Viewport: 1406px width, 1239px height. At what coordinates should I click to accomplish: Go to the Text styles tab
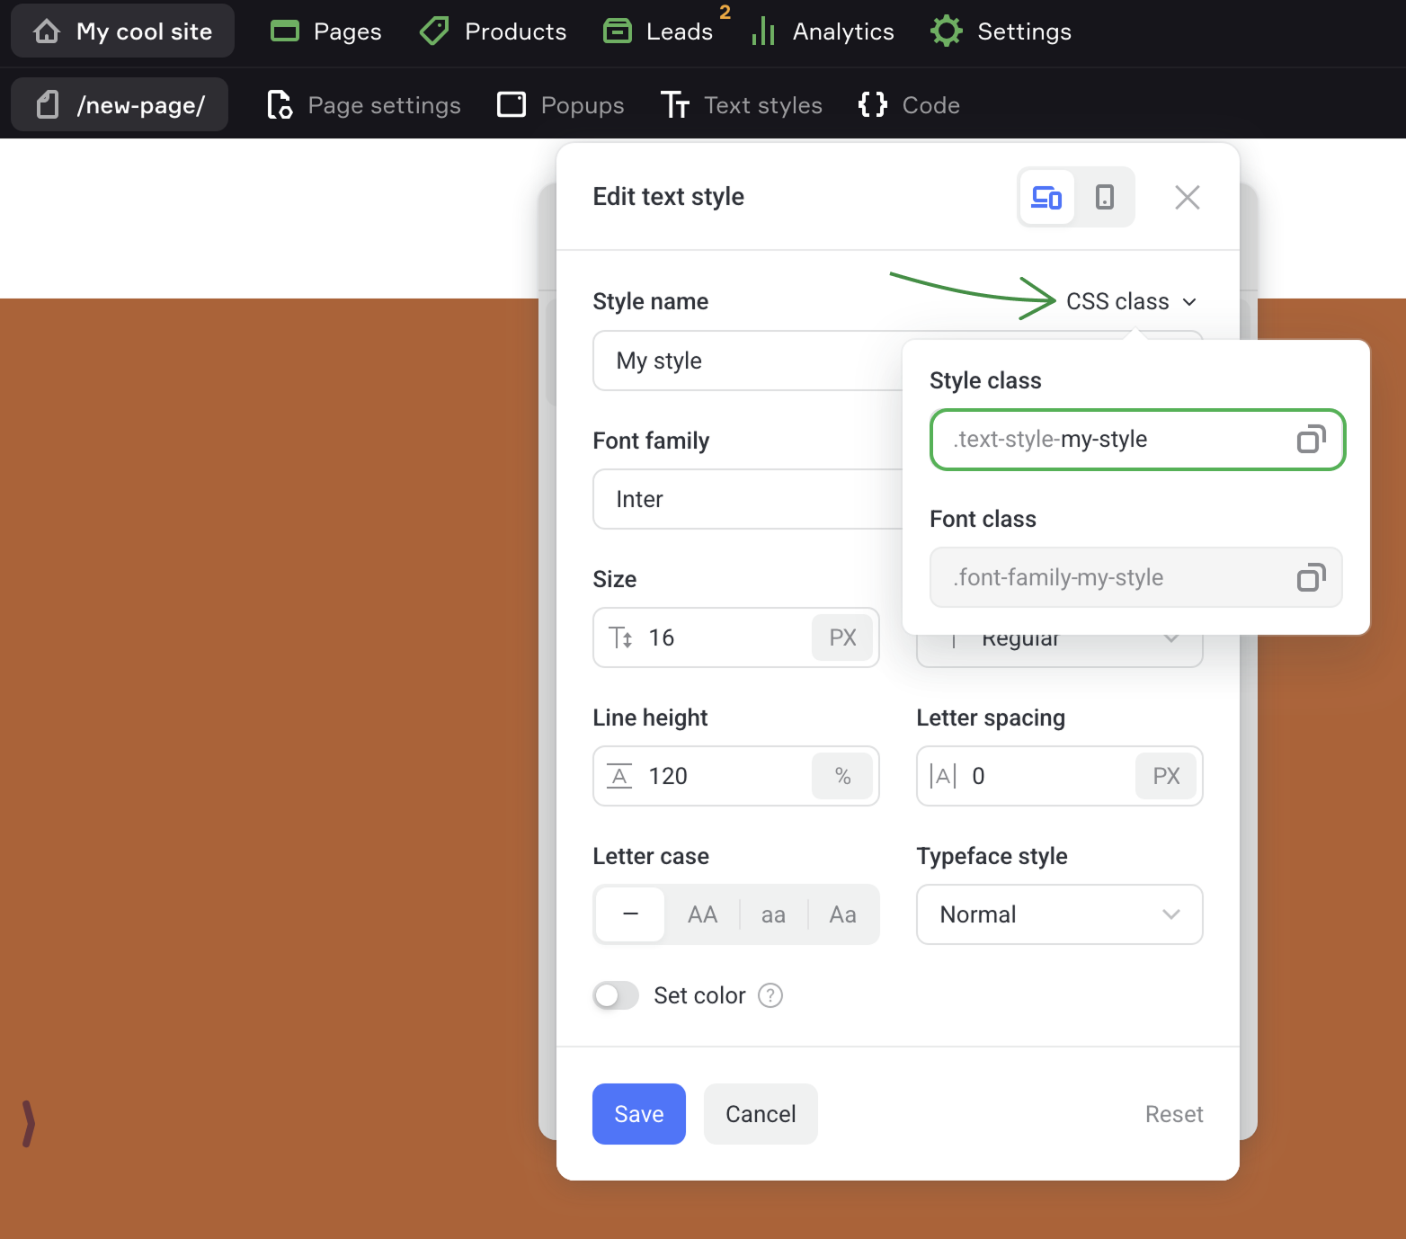pos(742,105)
